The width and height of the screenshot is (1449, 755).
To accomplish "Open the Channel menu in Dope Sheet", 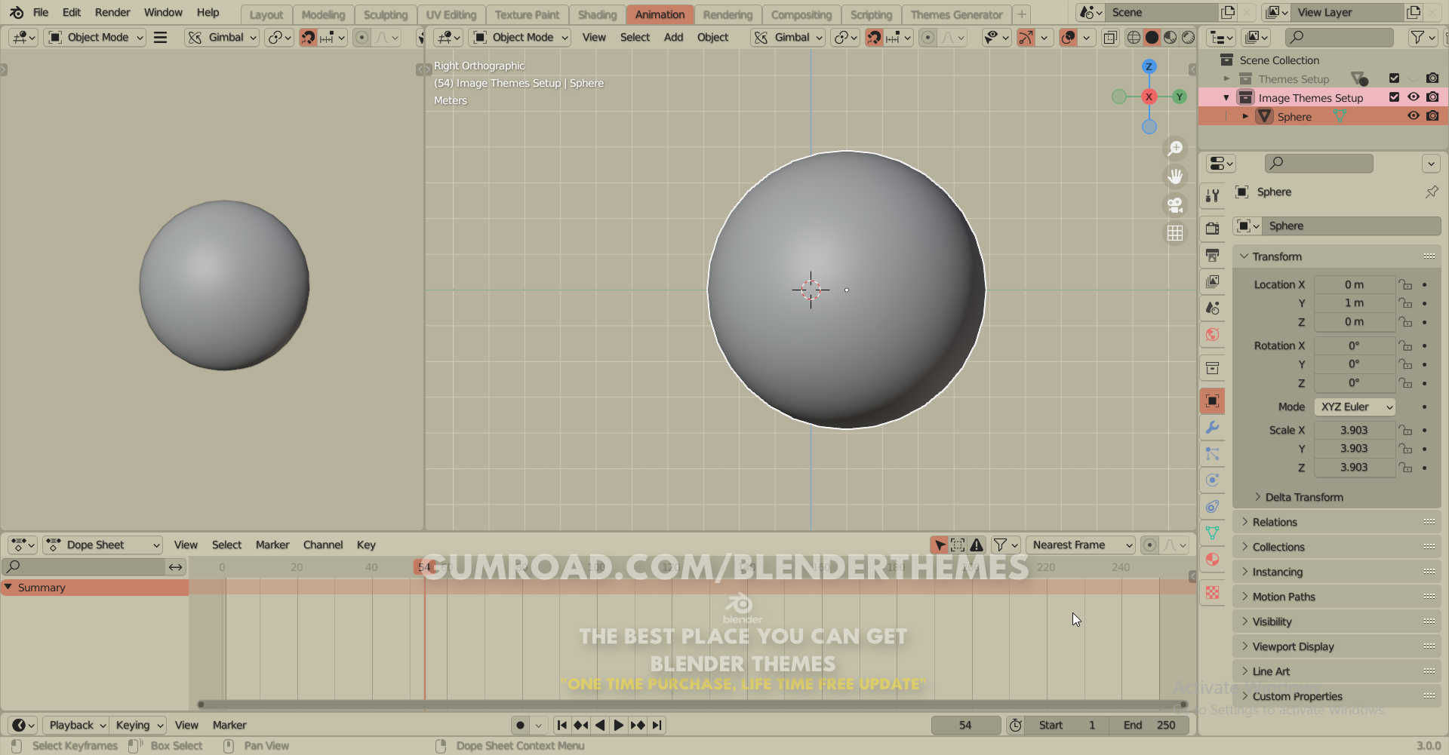I will pos(323,545).
